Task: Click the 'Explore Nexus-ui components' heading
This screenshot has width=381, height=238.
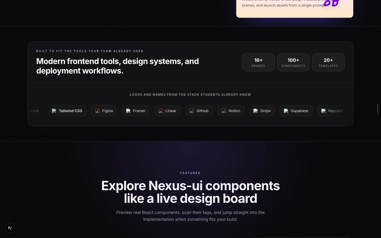Action: click(190, 192)
